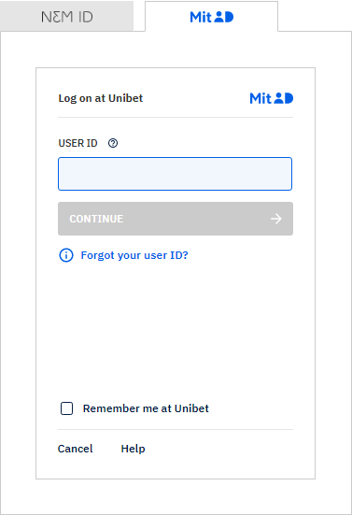The image size is (352, 515).
Task: Click the NemID logo in the inactive tab
Action: 67,17
